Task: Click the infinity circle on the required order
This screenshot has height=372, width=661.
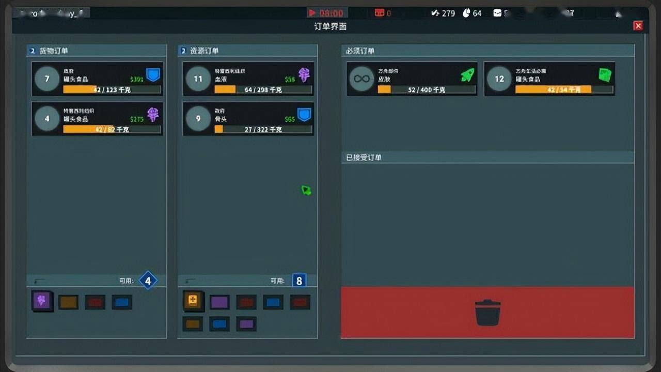Action: [361, 79]
